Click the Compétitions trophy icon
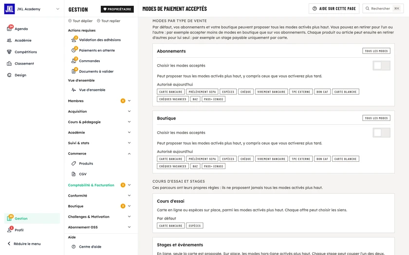Screen dimensions: 409x255 [x=9, y=52]
